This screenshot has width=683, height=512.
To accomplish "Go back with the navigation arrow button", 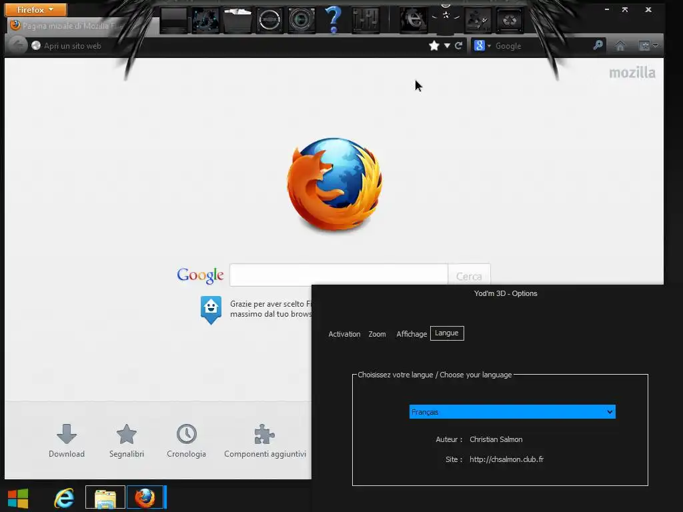I will pos(18,45).
